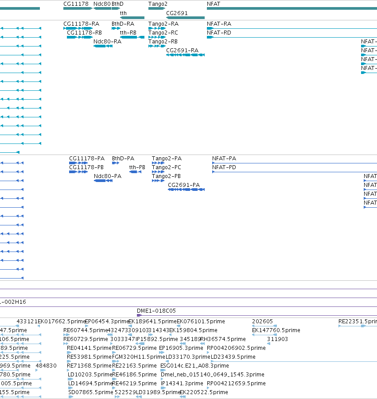Select the LD23439.5prime EST

294,361
